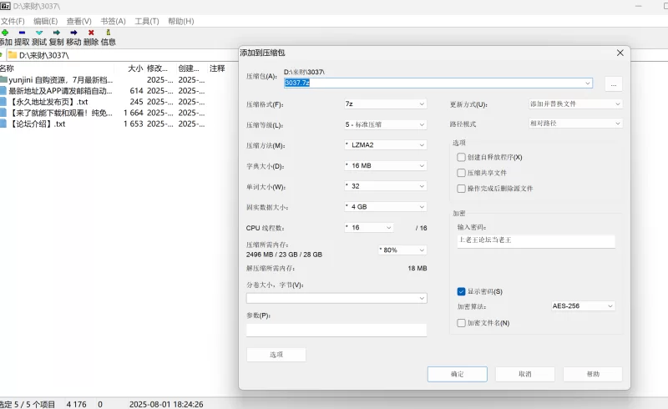Uncheck 显示密码(S) checkbox
Screen dimensions: 668x409
tap(461, 291)
